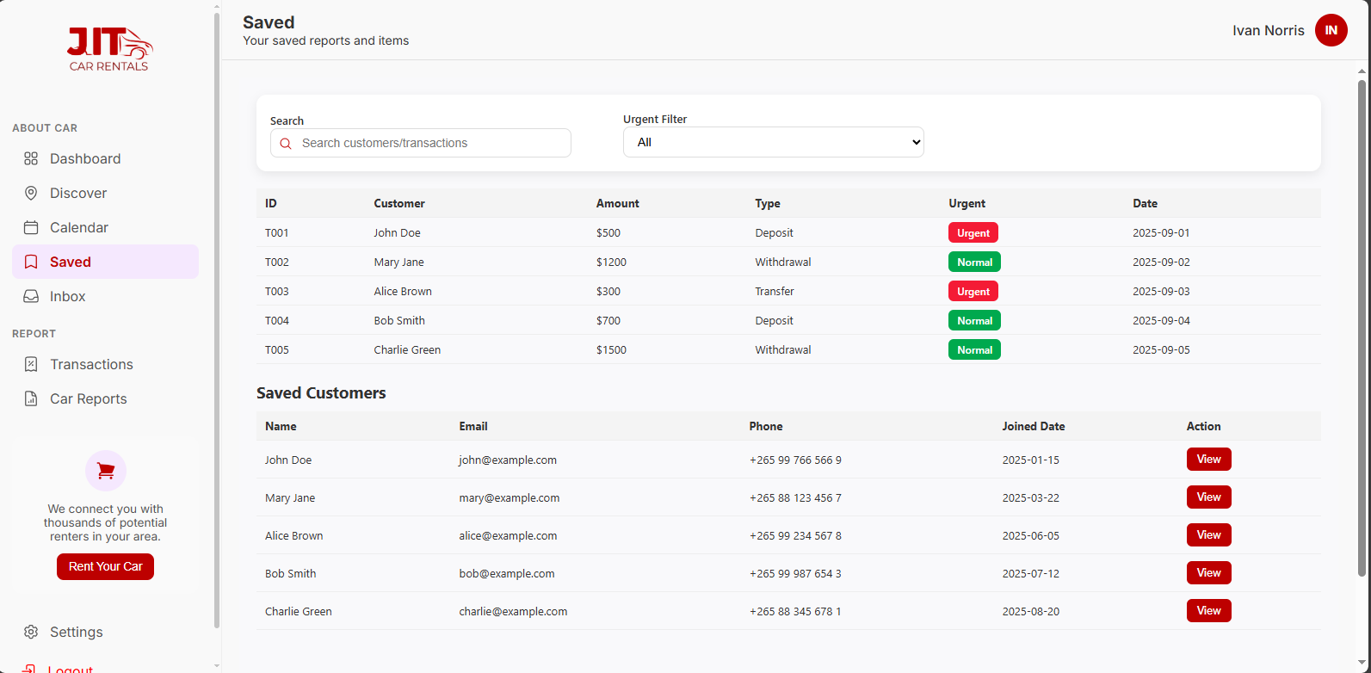Click the Joined Date column header
Image resolution: width=1371 pixels, height=673 pixels.
coord(1034,426)
